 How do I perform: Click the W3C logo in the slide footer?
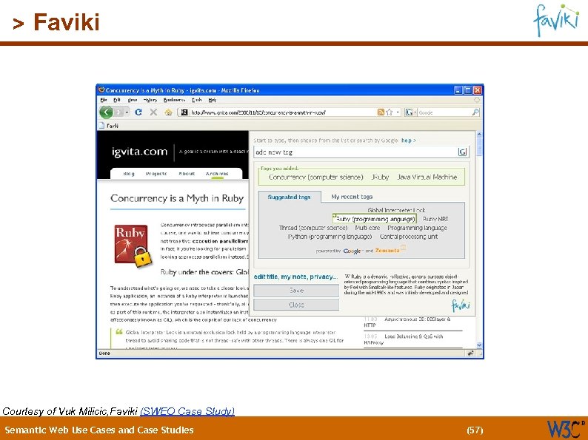[x=566, y=429]
